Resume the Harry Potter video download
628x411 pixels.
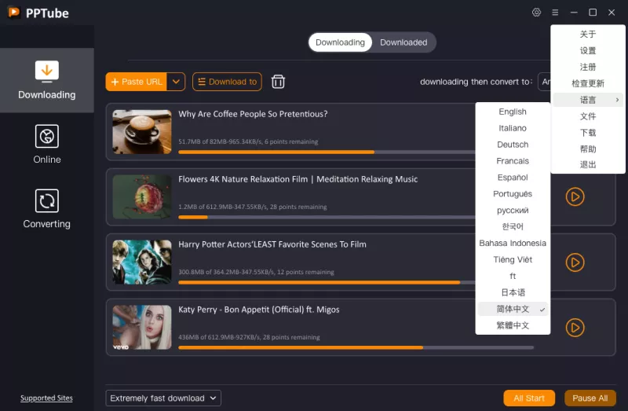pos(575,262)
